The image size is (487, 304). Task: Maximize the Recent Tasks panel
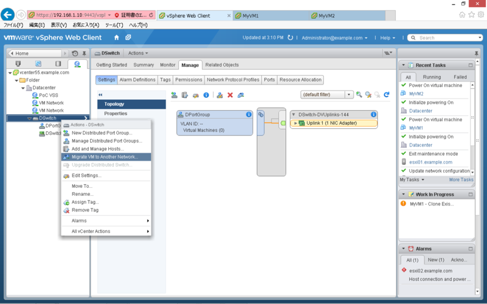click(470, 65)
